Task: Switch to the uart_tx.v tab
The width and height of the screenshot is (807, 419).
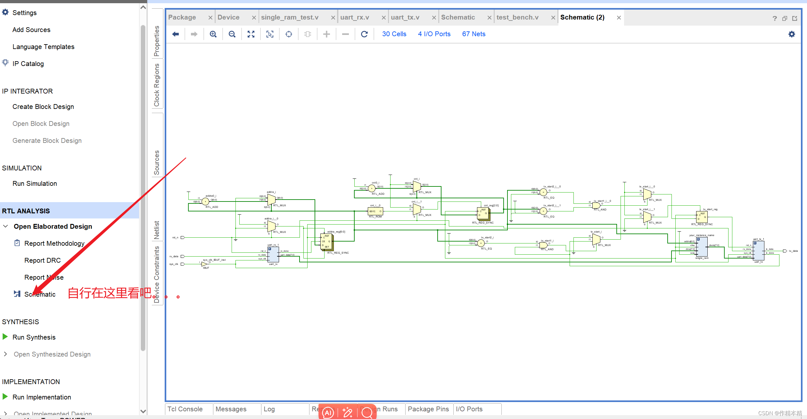Action: (x=405, y=17)
